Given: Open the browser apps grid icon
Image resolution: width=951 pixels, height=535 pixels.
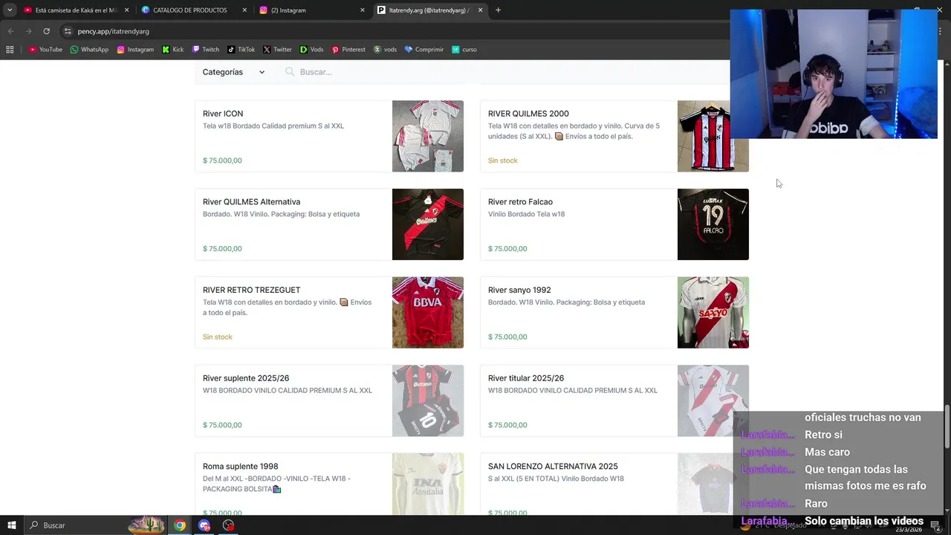Looking at the screenshot, I should [x=10, y=50].
